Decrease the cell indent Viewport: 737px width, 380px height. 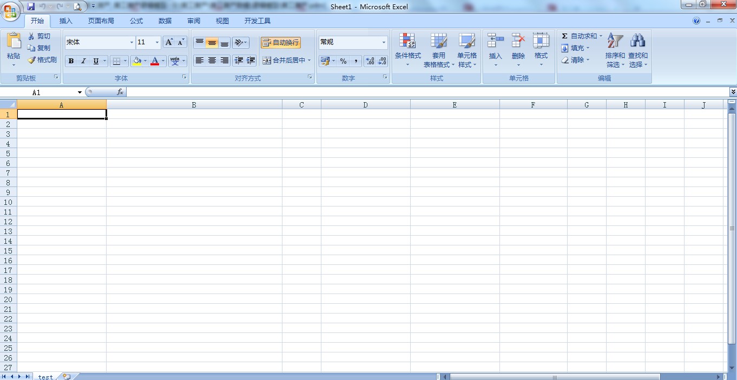239,61
